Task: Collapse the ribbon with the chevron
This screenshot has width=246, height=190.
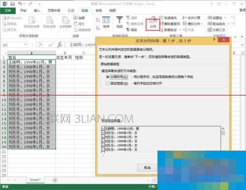Action: click(242, 36)
